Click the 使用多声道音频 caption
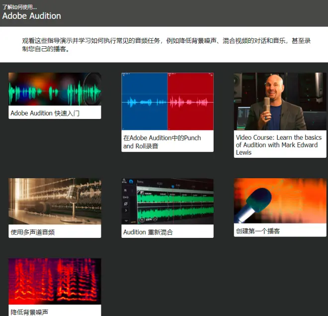The height and width of the screenshot is (316, 328). click(33, 232)
